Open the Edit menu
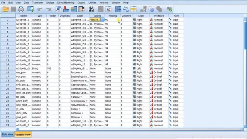This screenshot has width=247, height=139. coord(10,3)
